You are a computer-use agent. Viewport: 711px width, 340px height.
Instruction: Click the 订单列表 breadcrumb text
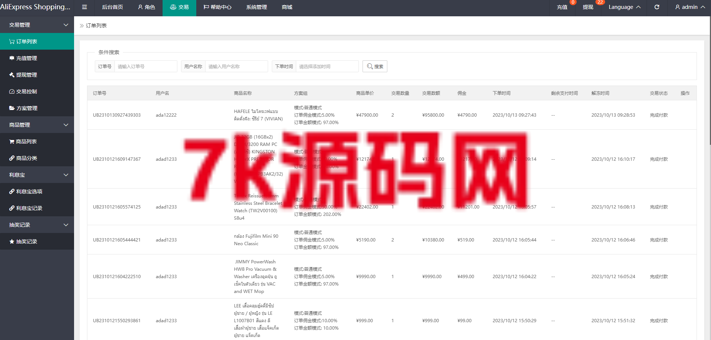coord(96,26)
